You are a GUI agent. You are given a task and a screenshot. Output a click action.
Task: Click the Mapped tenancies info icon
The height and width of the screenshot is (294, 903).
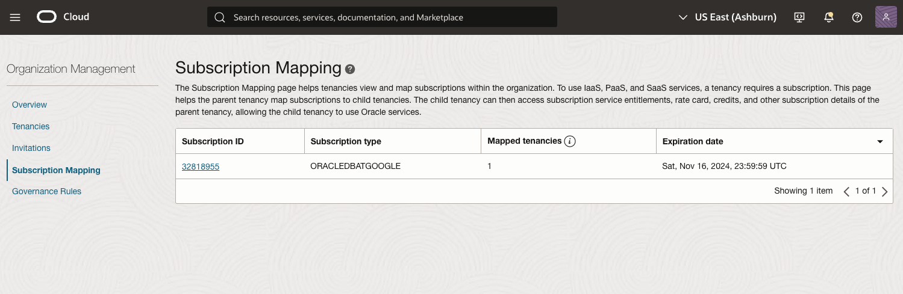coord(570,141)
